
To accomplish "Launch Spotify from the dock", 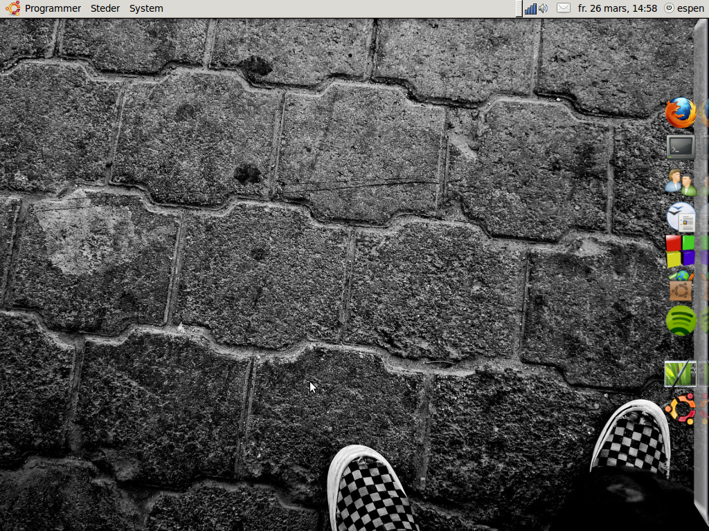I will (x=681, y=321).
